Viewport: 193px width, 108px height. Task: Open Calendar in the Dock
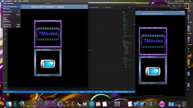tap(98, 104)
